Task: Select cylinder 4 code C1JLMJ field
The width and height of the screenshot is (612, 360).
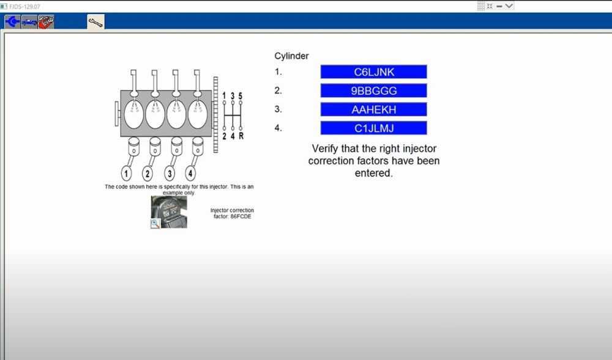Action: pos(373,128)
